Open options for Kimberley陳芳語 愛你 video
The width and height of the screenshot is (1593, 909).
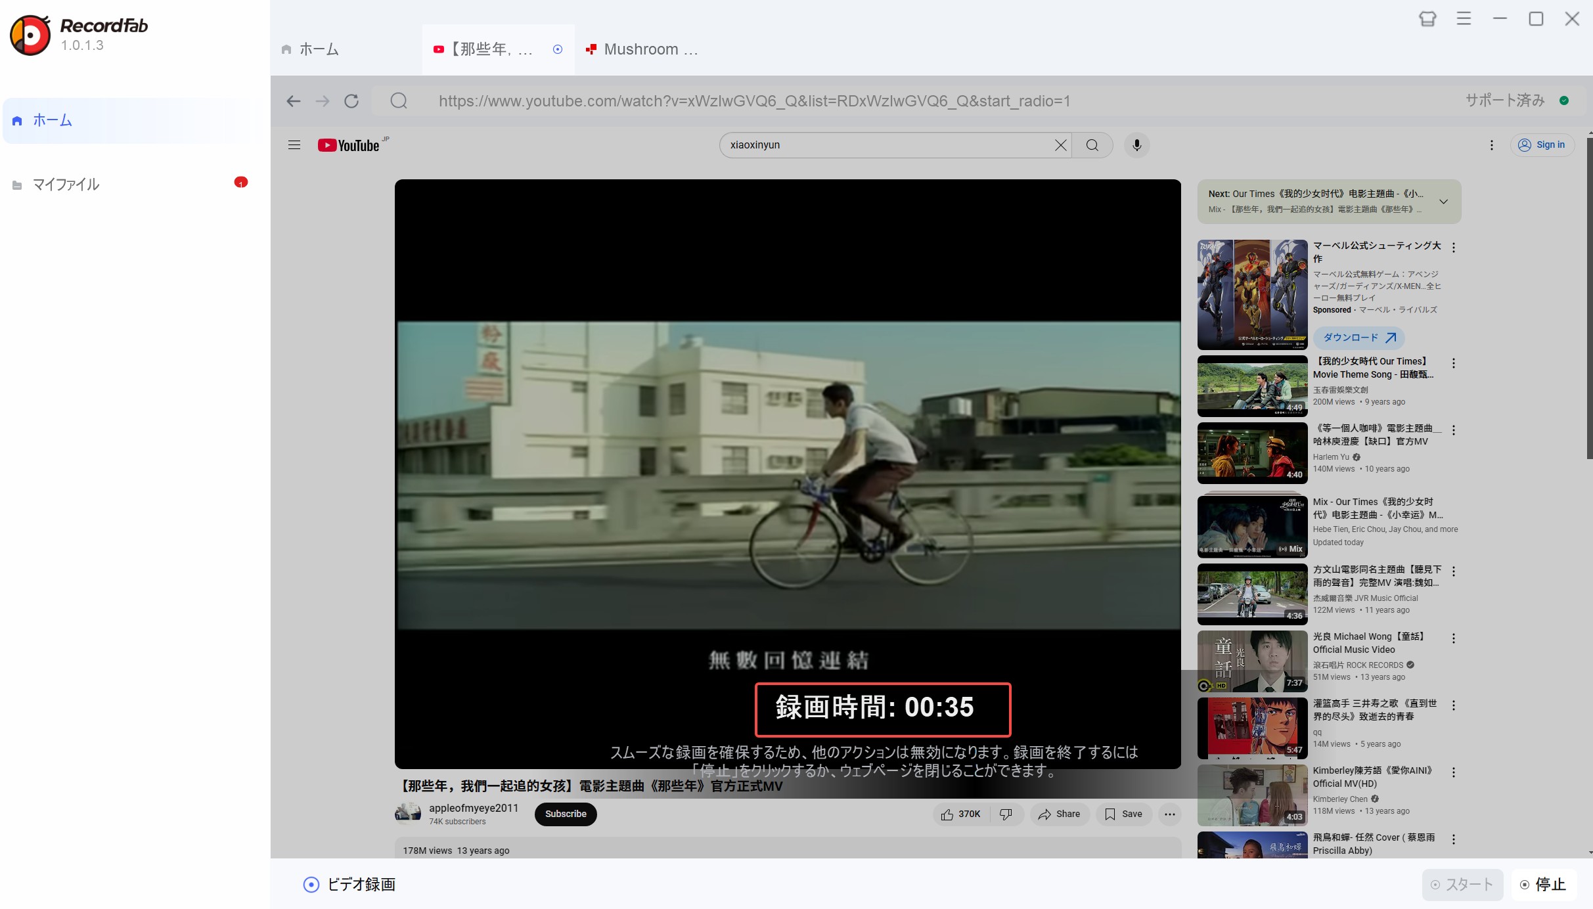1454,772
